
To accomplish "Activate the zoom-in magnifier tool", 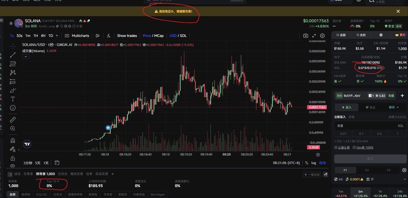I will tap(13, 128).
